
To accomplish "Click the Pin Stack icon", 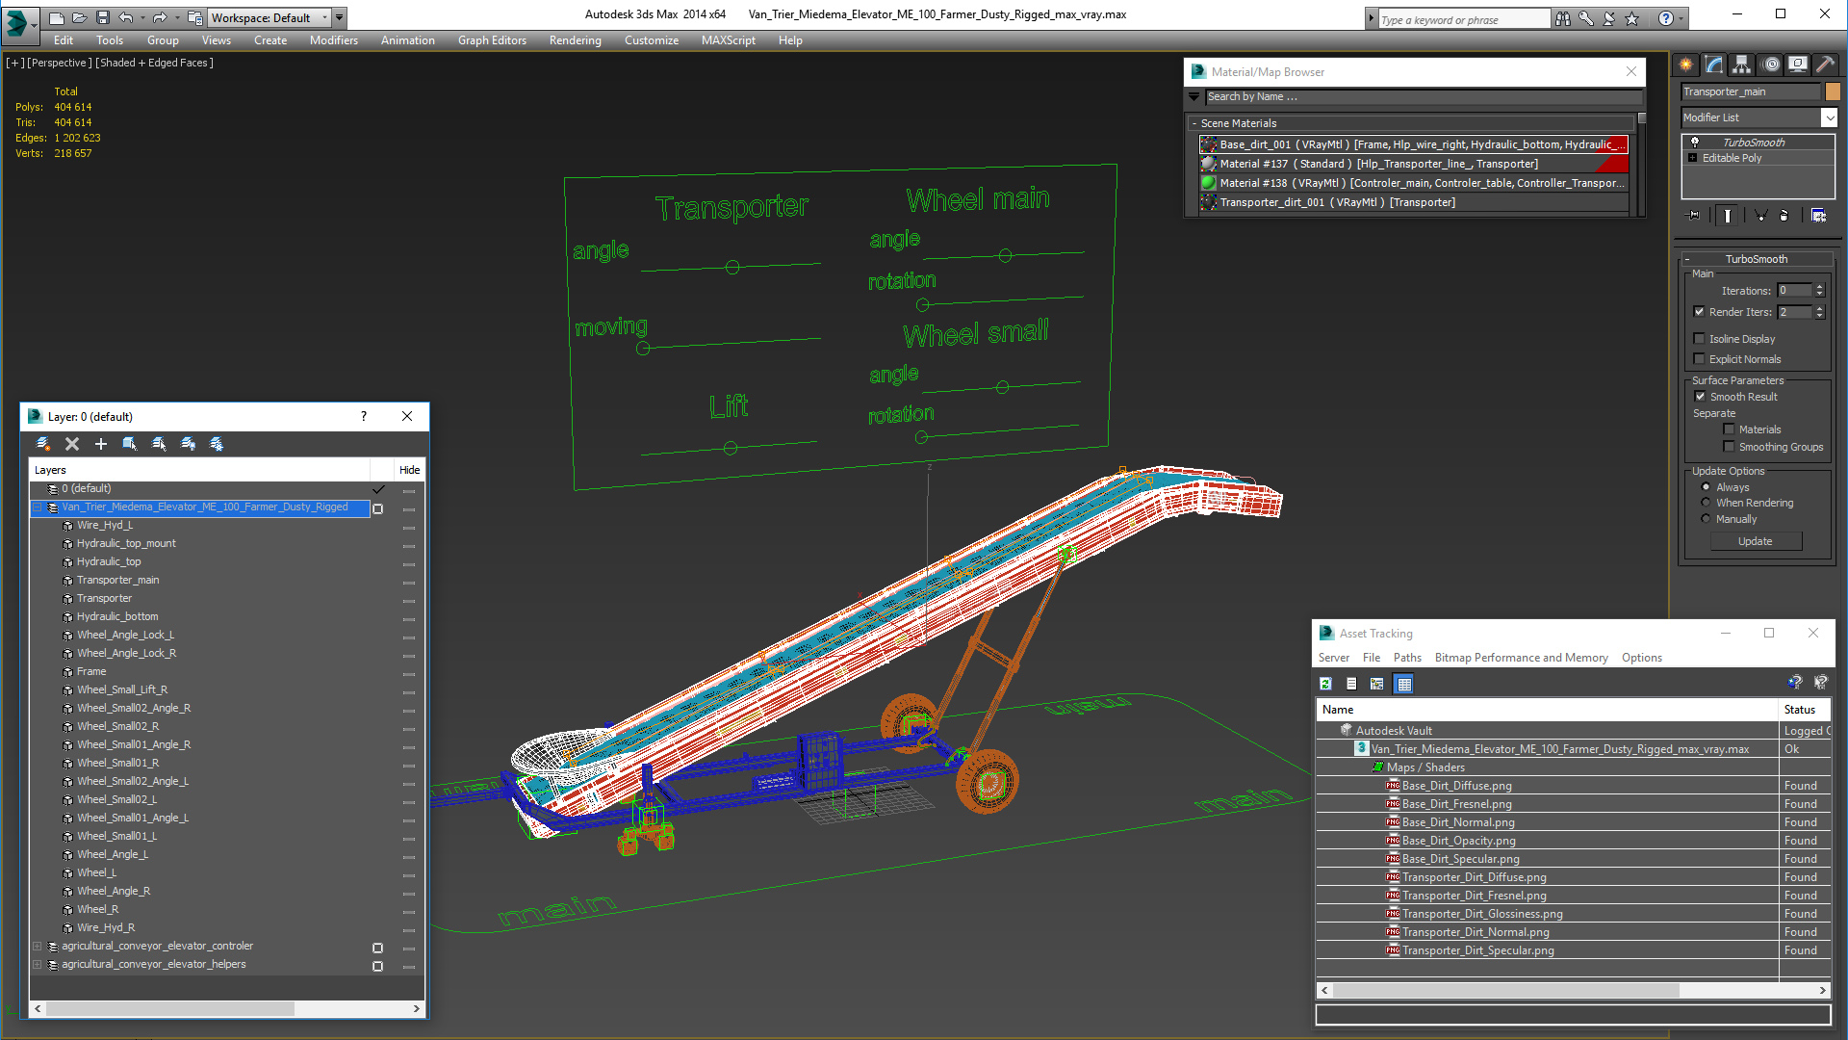I will coord(1694,216).
